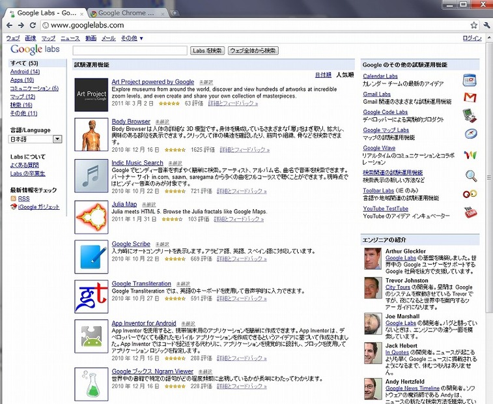The image size is (493, 404).
Task: Filter by Apps (10) category
Action: point(22,80)
